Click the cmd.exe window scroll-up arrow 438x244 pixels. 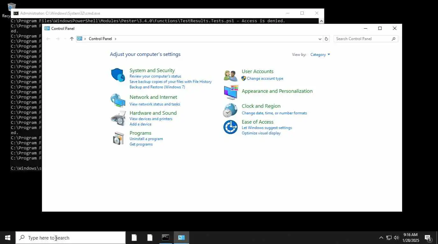coord(321,21)
